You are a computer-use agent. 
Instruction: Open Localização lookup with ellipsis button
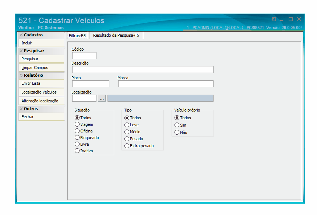[x=102, y=98]
